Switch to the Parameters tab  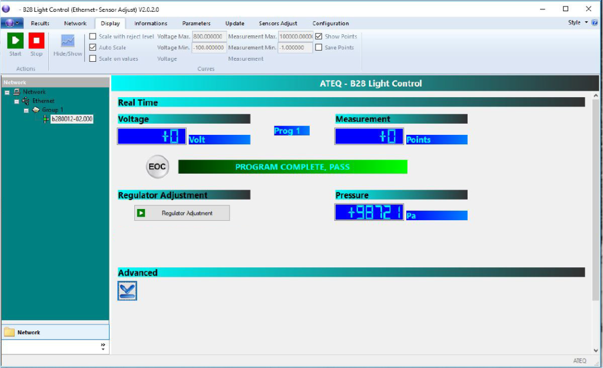tap(196, 24)
